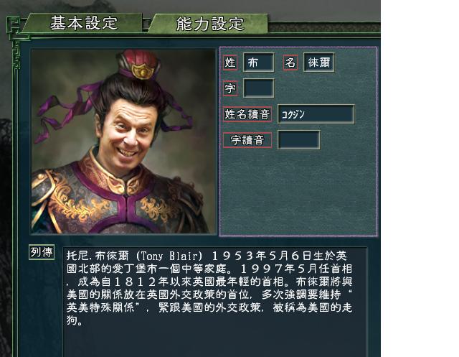Viewport: 459px width, 357px height.
Task: Click the character portrait image
Action: click(x=123, y=142)
